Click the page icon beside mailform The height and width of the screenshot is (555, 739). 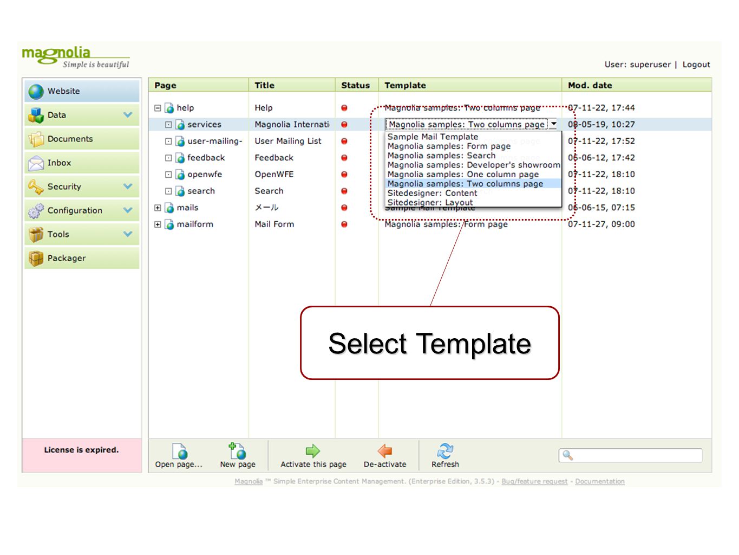[169, 224]
